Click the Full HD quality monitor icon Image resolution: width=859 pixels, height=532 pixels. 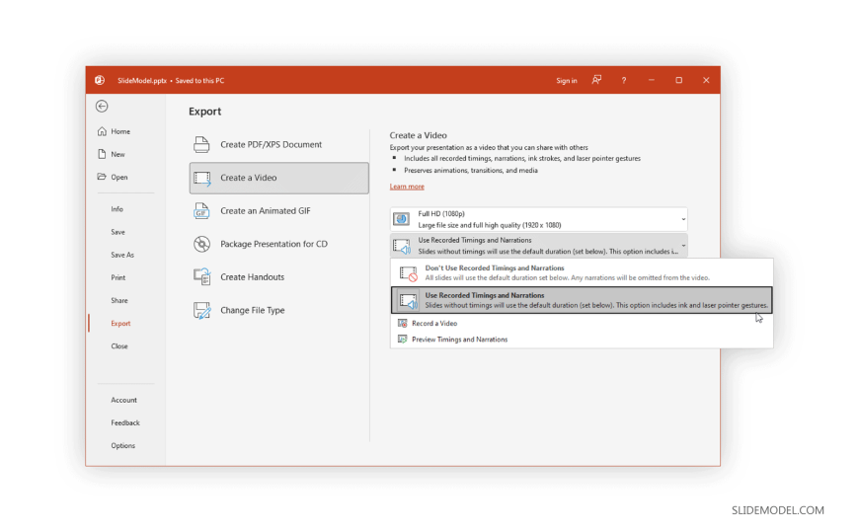tap(402, 219)
